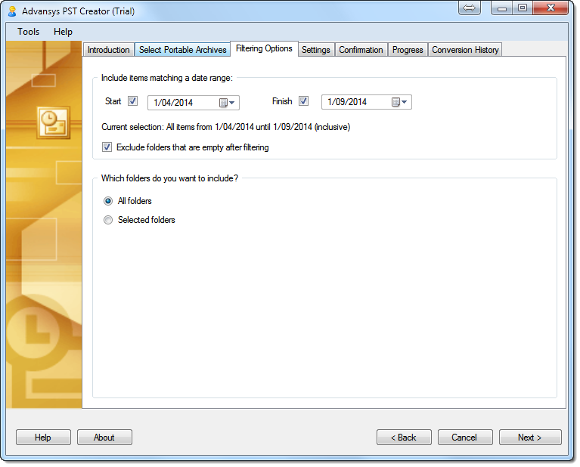This screenshot has height=467, width=580.
Task: Open the Confirmation tab
Action: [361, 50]
